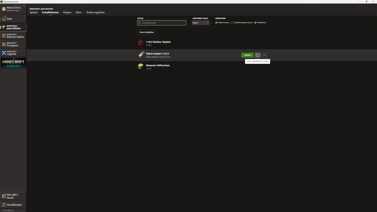Viewport: 377px width, 212px height.
Task: Click the Installationsname search field
Action: tap(162, 23)
